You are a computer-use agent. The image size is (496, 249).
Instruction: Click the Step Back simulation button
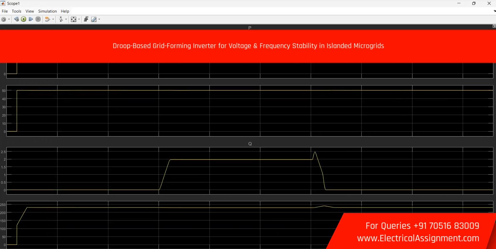[16, 19]
